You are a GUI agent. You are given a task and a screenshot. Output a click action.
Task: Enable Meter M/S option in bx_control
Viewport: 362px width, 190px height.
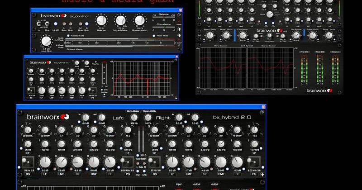pyautogui.click(x=68, y=36)
